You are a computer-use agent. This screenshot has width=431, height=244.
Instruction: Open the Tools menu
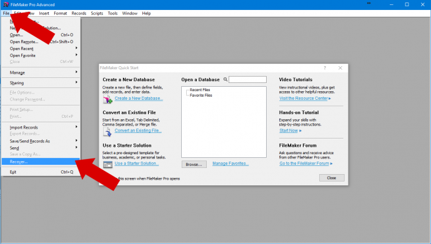click(112, 13)
